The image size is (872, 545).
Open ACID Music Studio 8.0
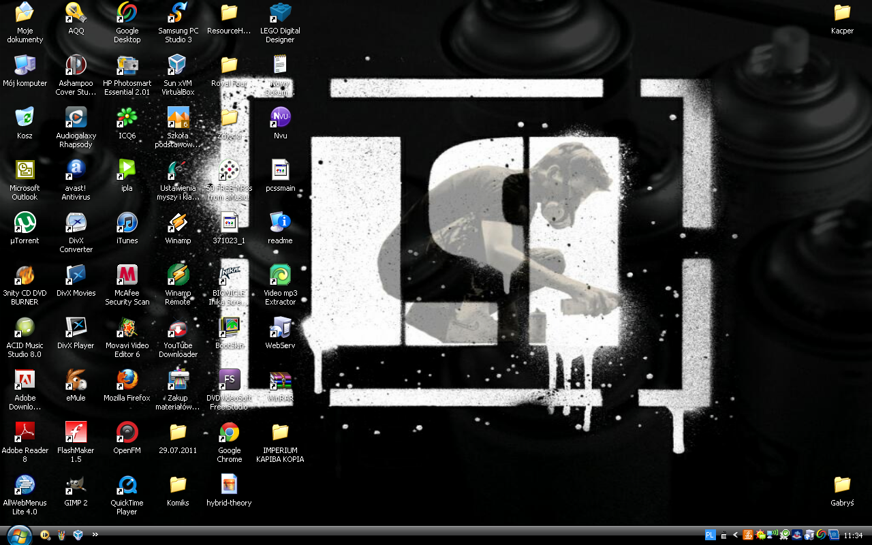point(25,337)
